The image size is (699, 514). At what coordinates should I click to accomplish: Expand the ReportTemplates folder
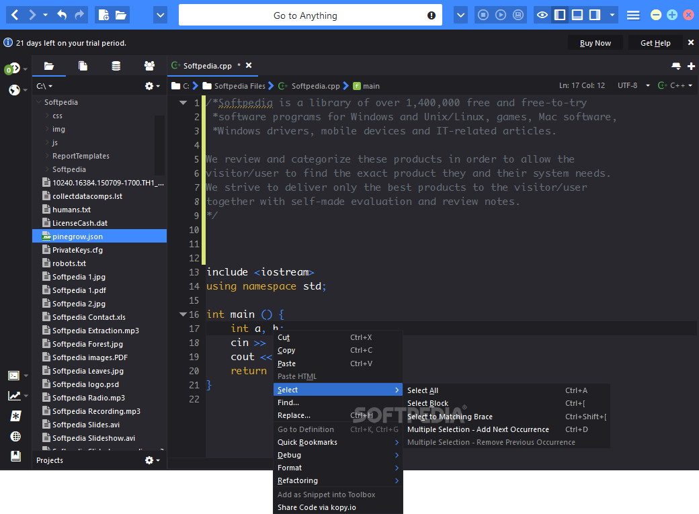point(47,156)
